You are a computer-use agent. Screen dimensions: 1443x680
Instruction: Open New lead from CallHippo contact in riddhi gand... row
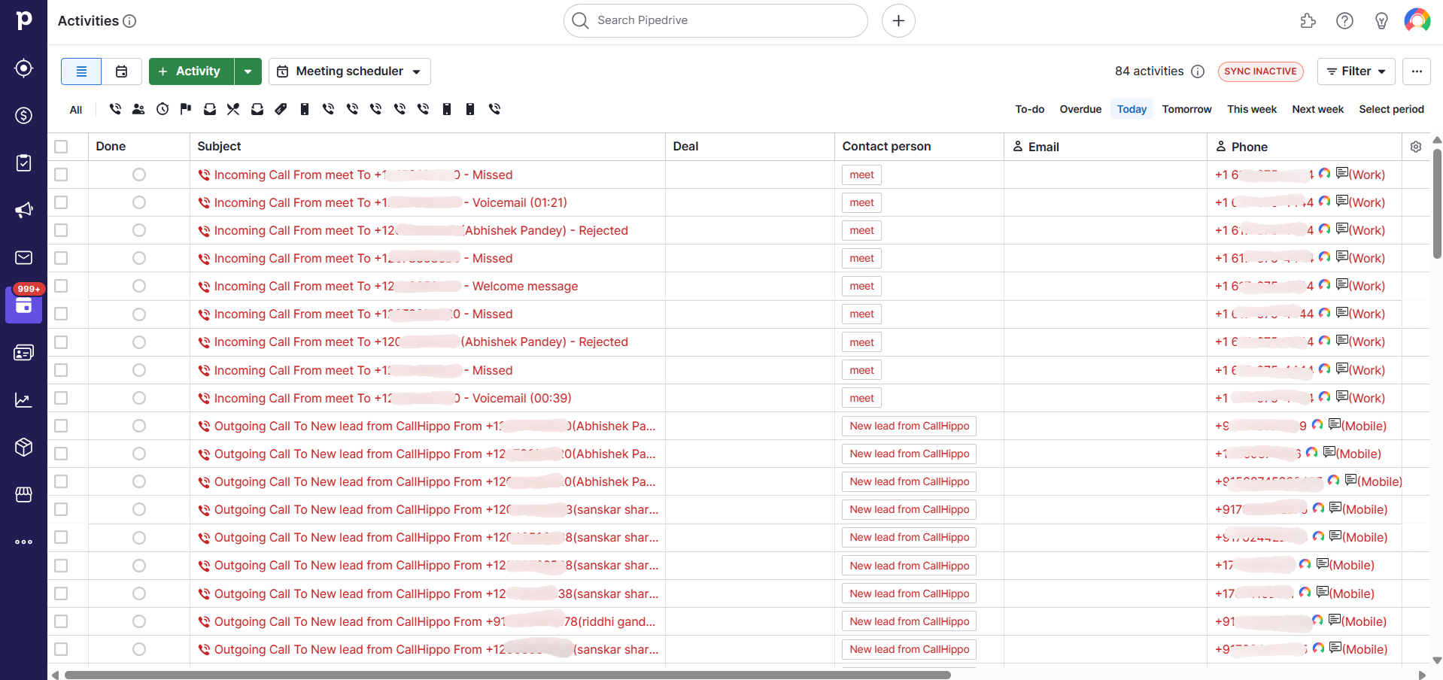click(909, 621)
